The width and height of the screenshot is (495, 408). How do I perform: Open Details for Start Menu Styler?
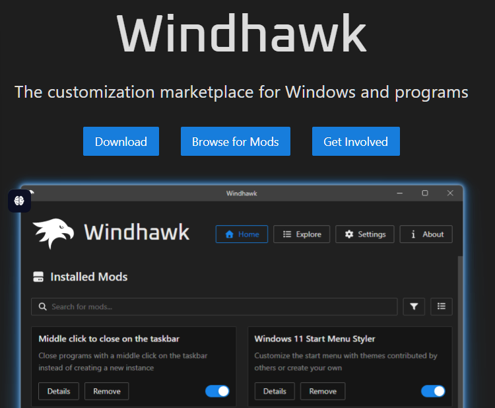pos(275,391)
